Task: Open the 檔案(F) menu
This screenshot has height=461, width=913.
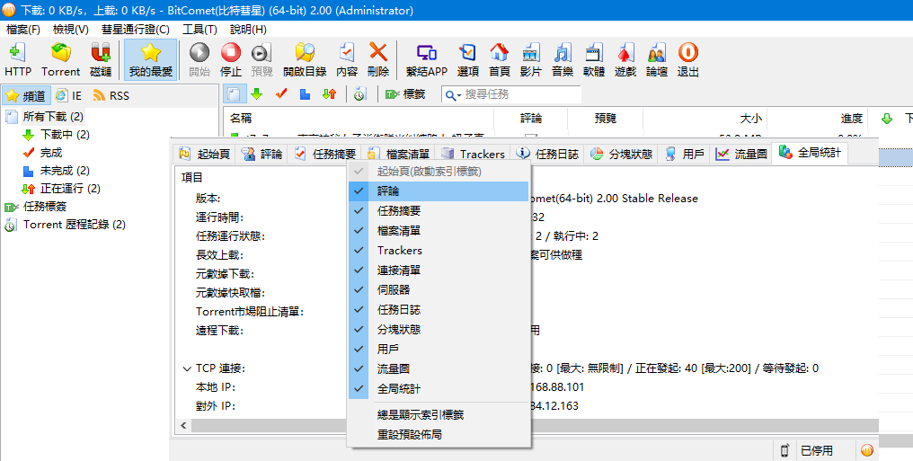Action: coord(23,29)
